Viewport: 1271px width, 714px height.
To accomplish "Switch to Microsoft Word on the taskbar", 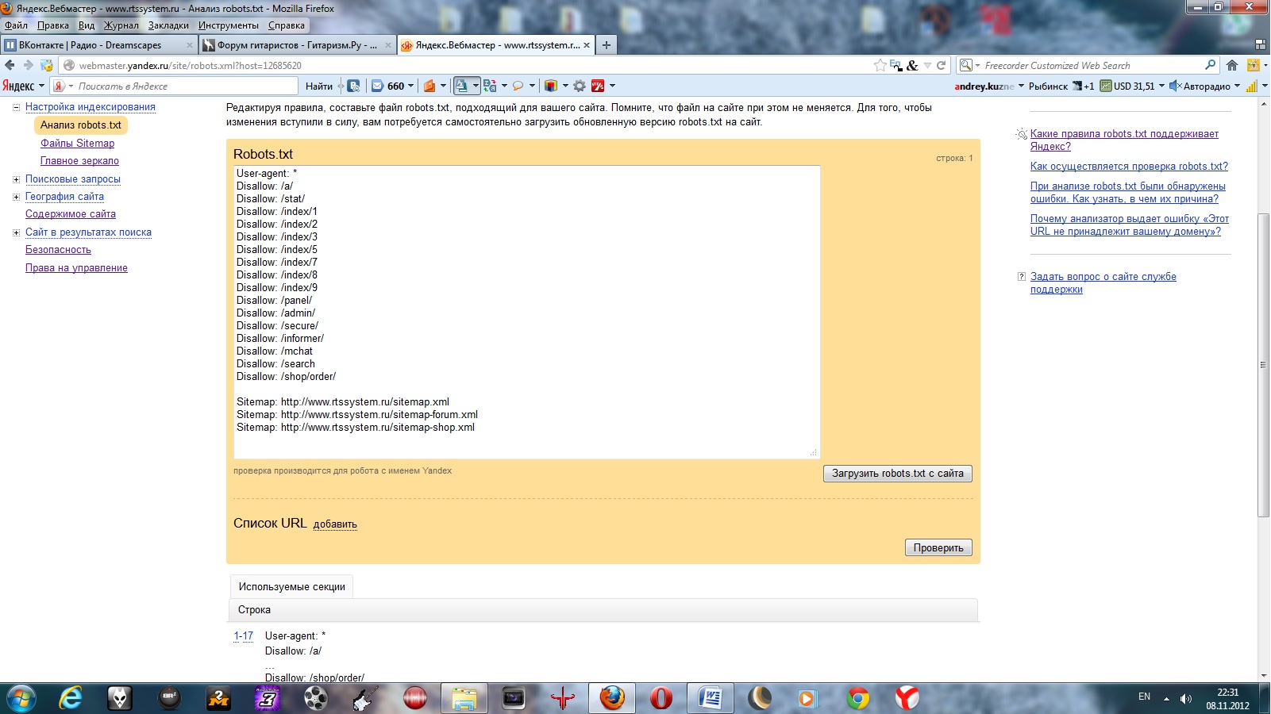I will coord(710,698).
